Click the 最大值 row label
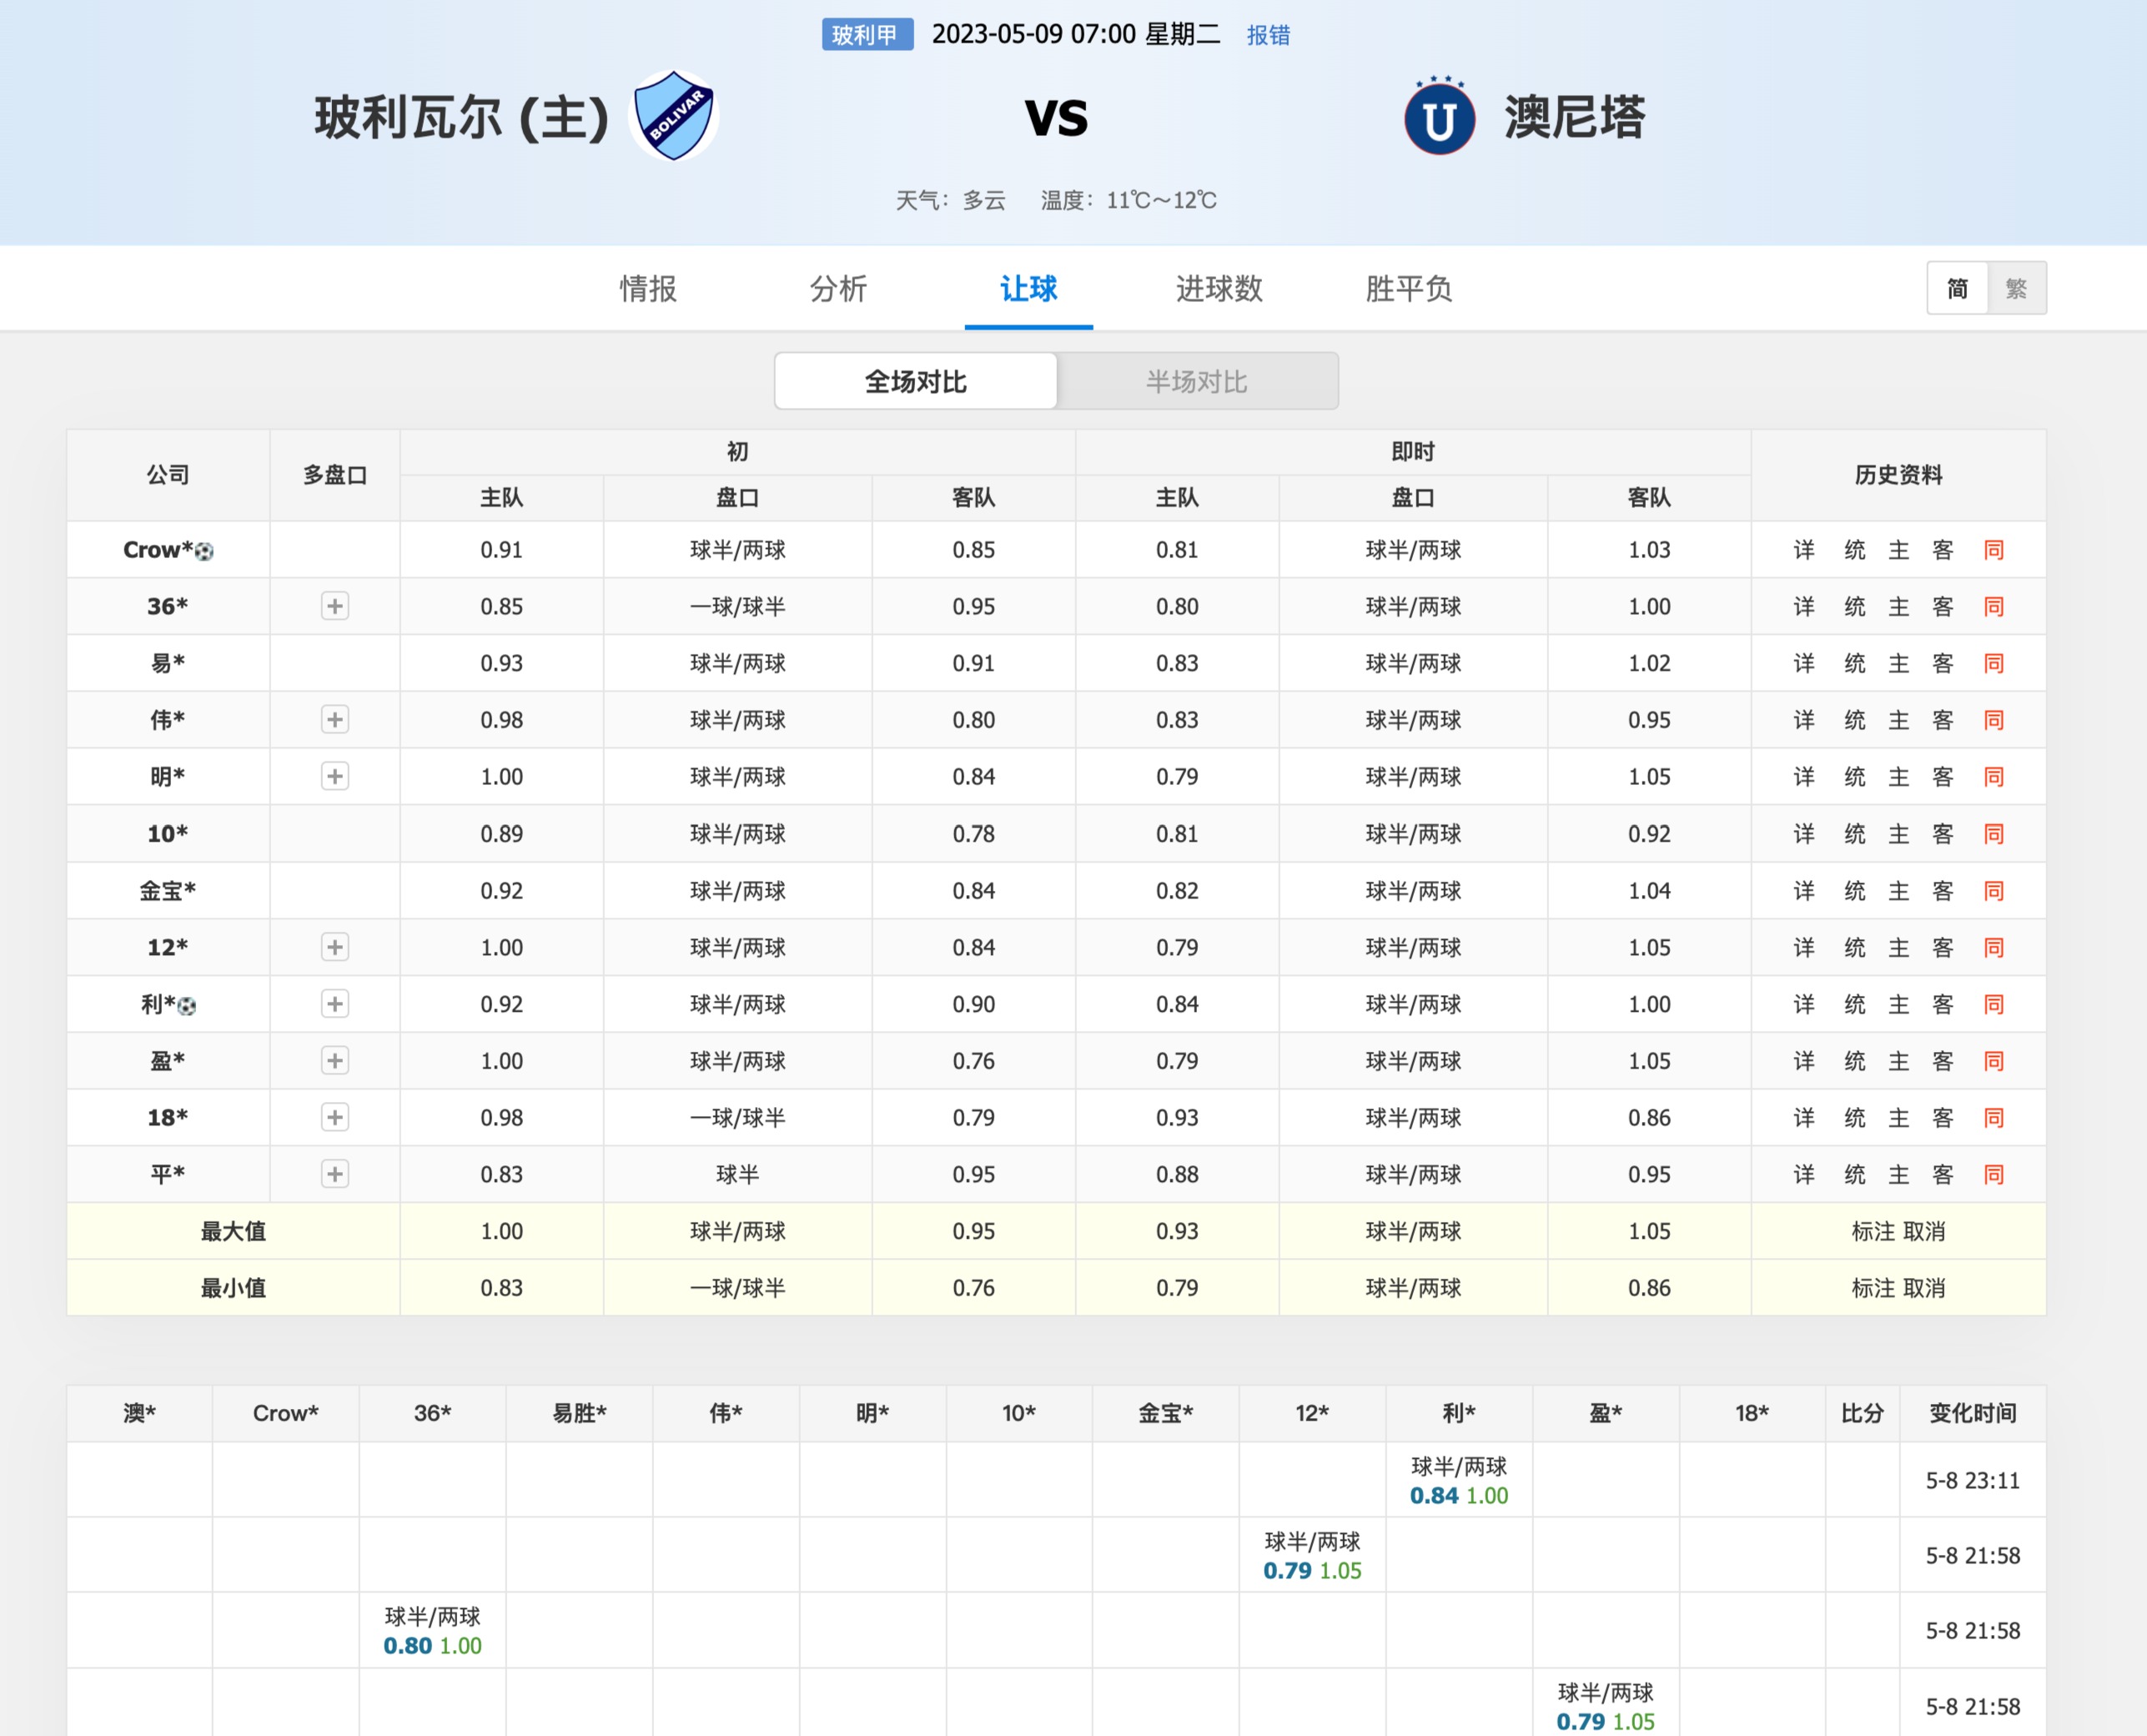This screenshot has height=1736, width=2147. tap(233, 1231)
